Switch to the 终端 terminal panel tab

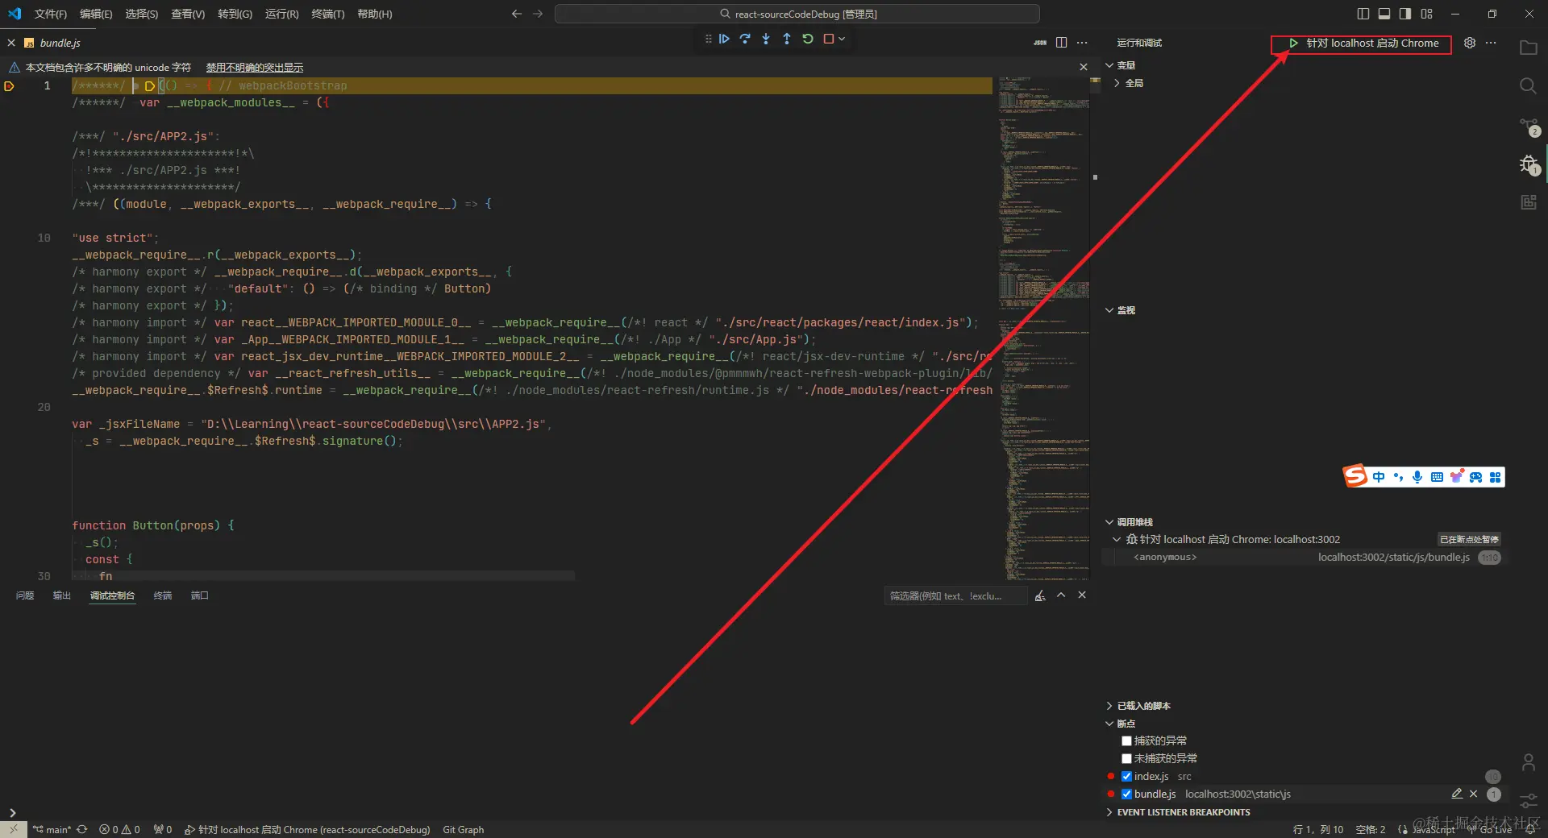(163, 595)
